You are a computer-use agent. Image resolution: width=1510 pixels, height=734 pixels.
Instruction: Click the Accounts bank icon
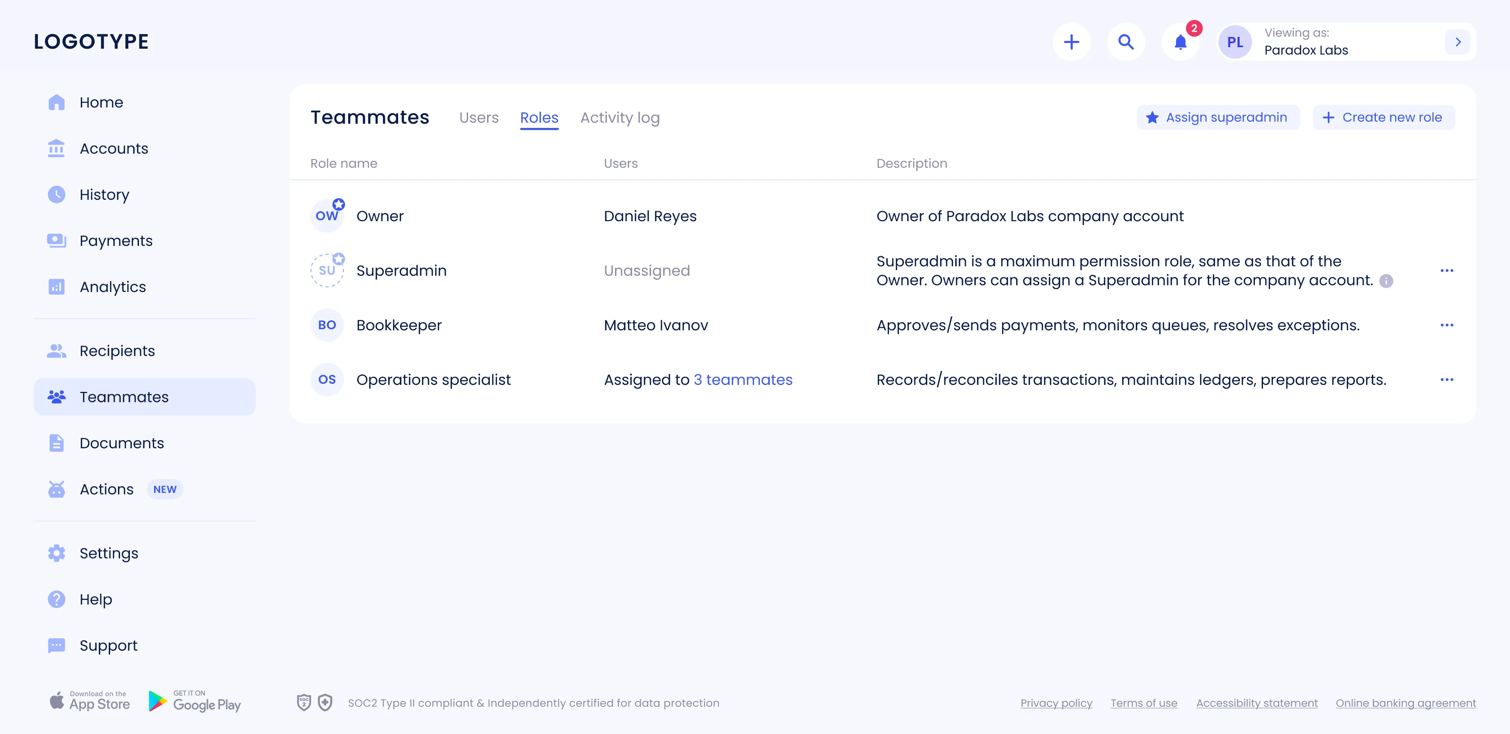(x=56, y=148)
